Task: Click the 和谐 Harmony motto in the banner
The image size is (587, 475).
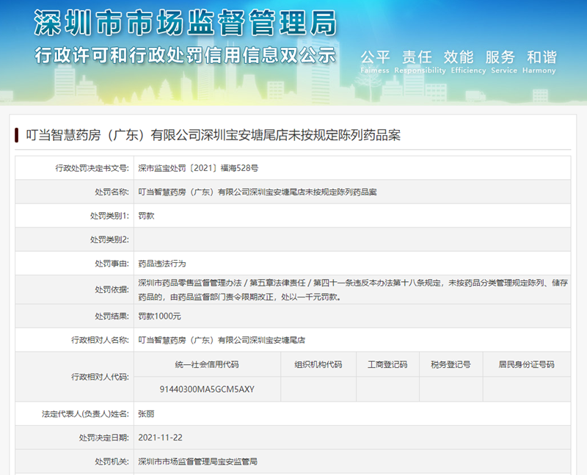Action: coord(539,62)
